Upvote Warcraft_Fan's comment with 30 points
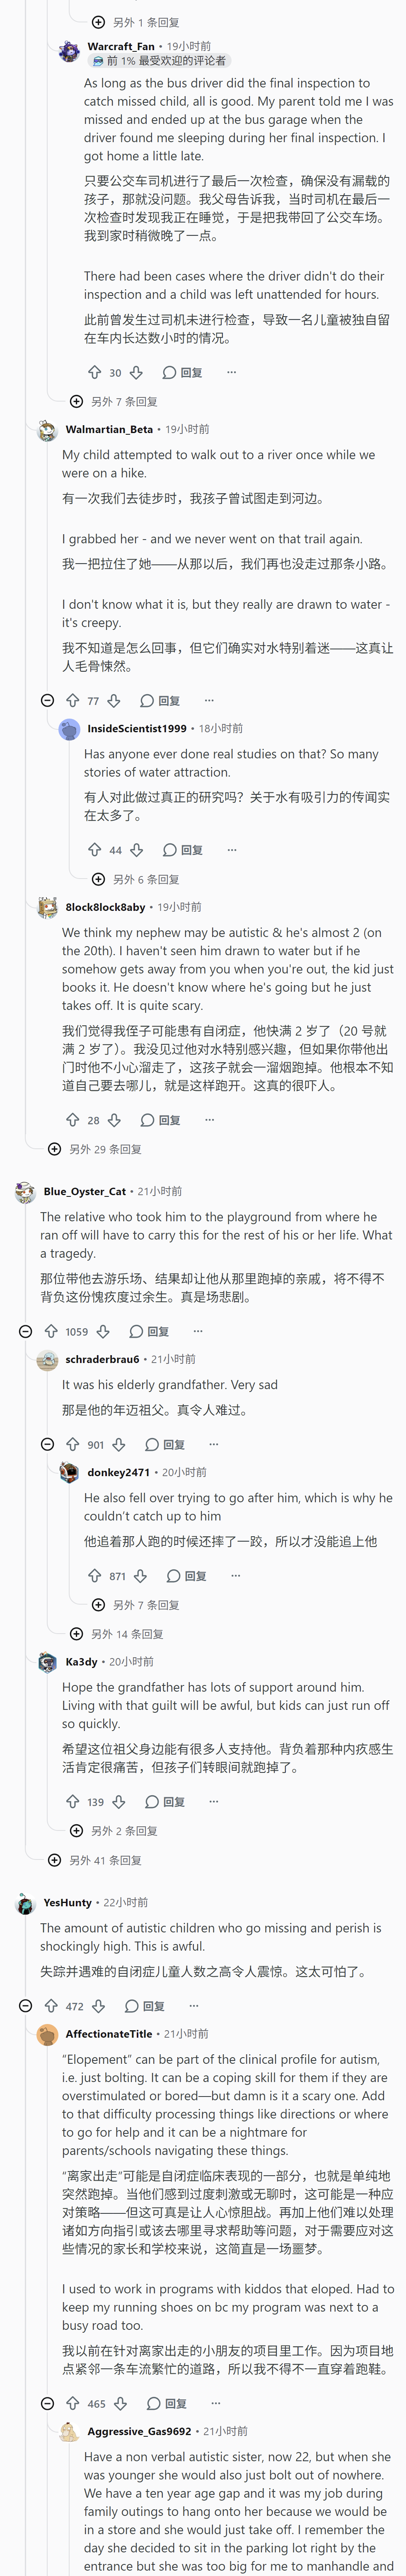 (95, 372)
